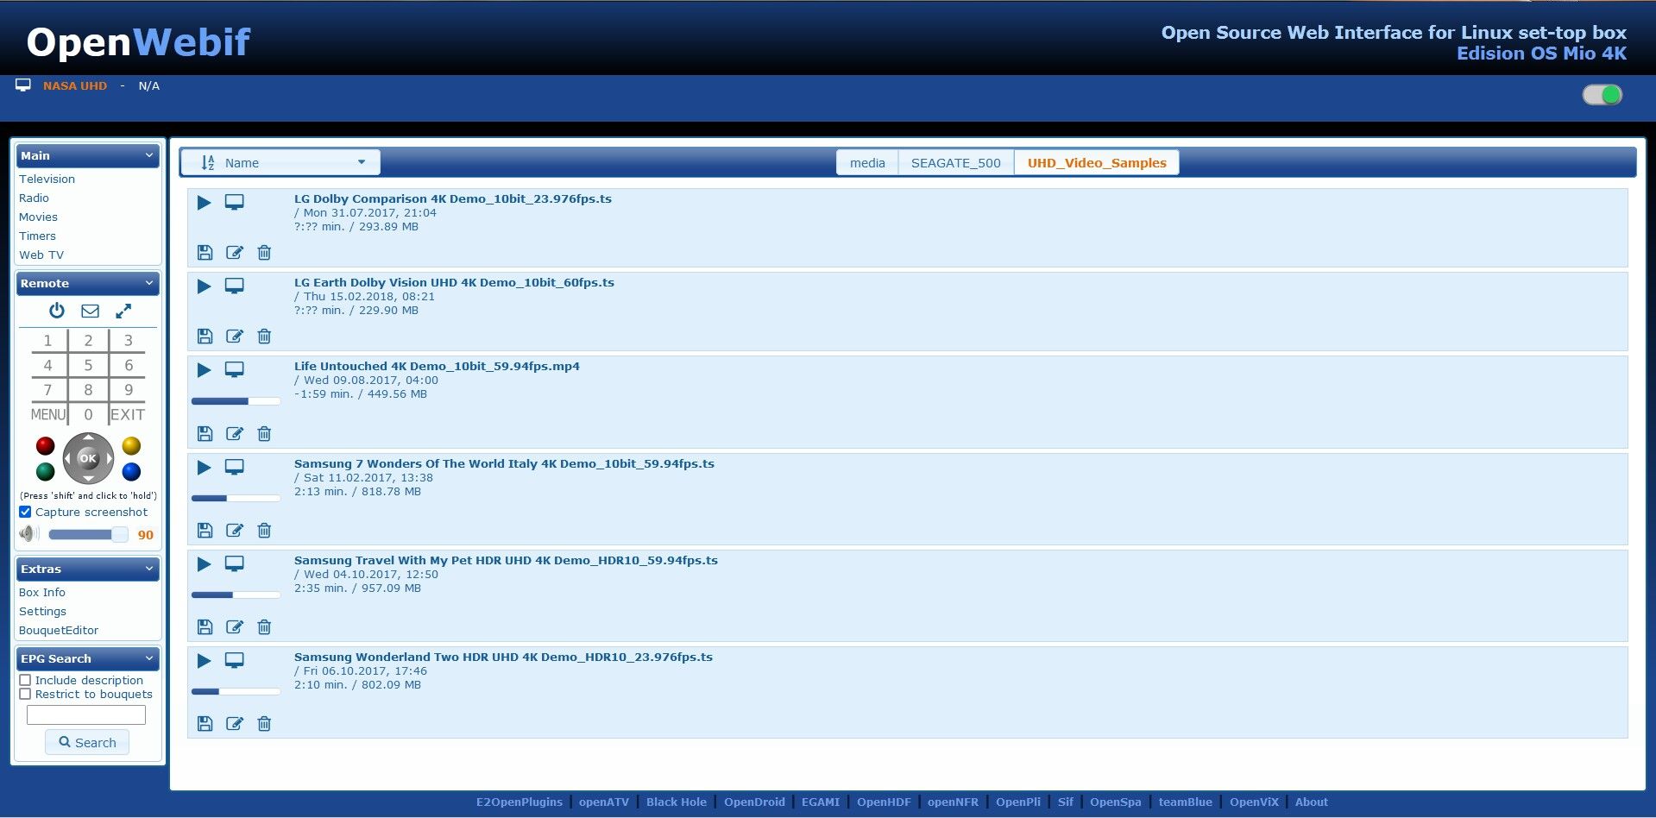The width and height of the screenshot is (1656, 818).
Task: Rename LG Dolby Comparison using edit icon
Action: point(235,253)
